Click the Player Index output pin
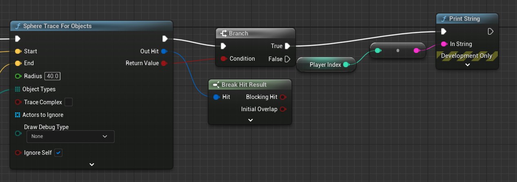This screenshot has height=182, width=517. (346, 64)
